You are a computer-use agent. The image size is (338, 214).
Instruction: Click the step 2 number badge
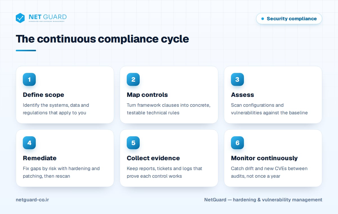tap(133, 79)
